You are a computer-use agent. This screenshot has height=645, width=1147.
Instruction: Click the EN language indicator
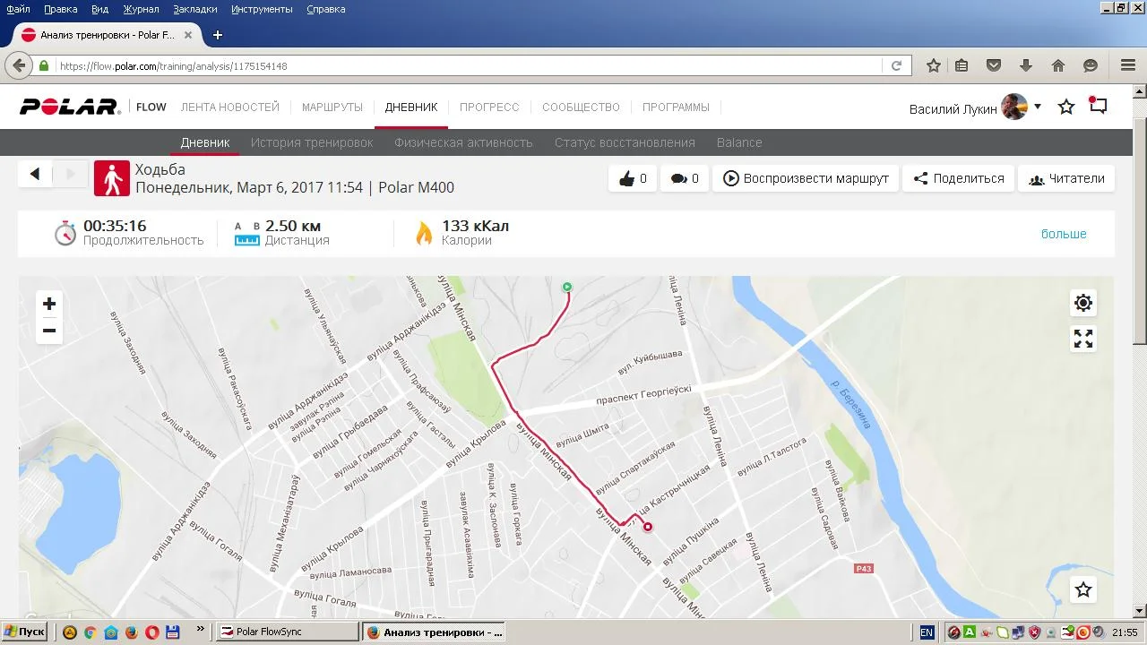coord(927,632)
